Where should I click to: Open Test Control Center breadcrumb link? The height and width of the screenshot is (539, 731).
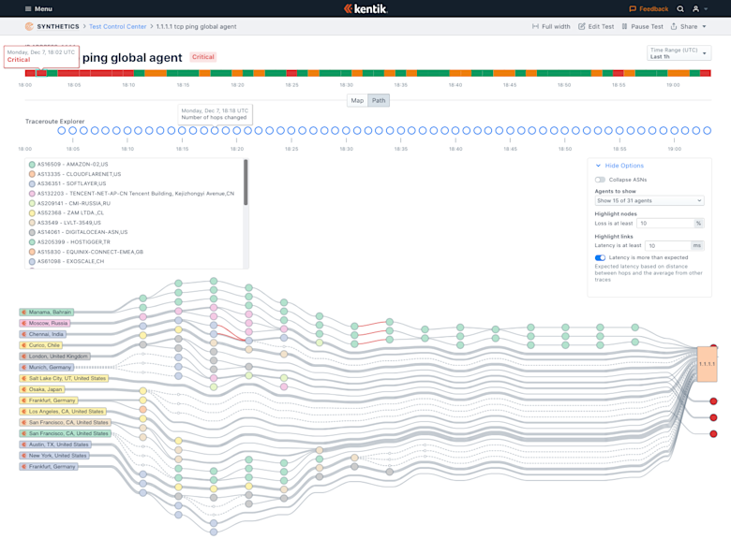pos(117,26)
